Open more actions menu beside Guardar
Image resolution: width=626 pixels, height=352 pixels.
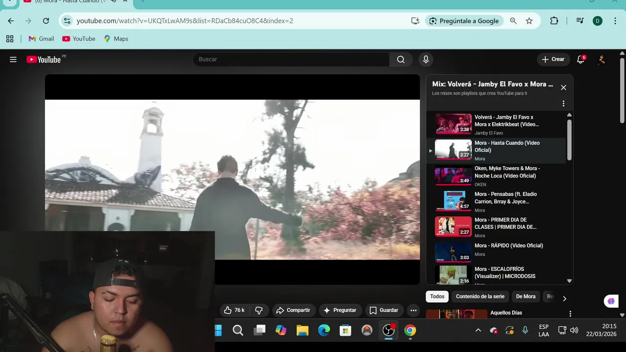click(413, 310)
